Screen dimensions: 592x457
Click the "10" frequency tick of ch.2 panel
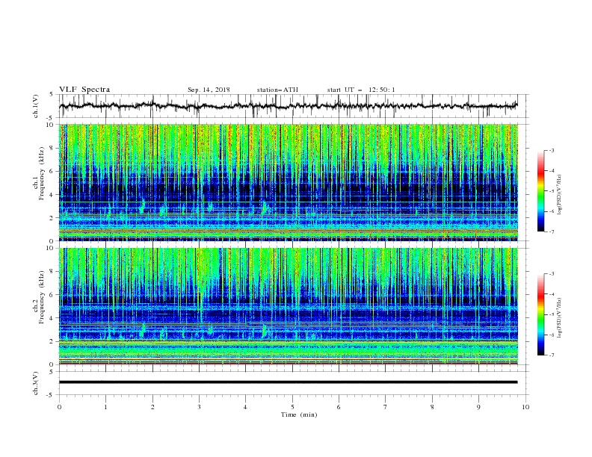tap(51, 248)
